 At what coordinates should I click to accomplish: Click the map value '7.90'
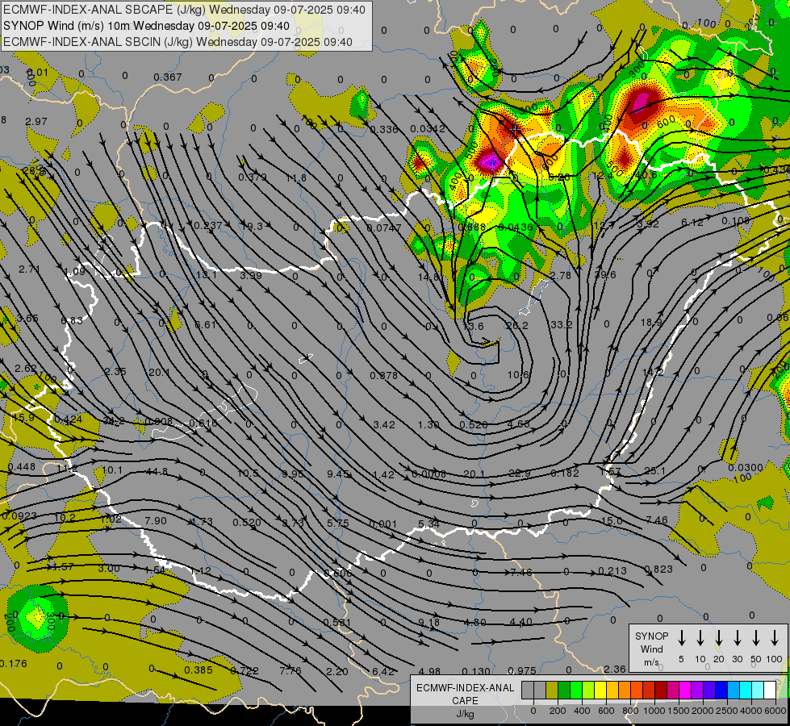point(155,520)
